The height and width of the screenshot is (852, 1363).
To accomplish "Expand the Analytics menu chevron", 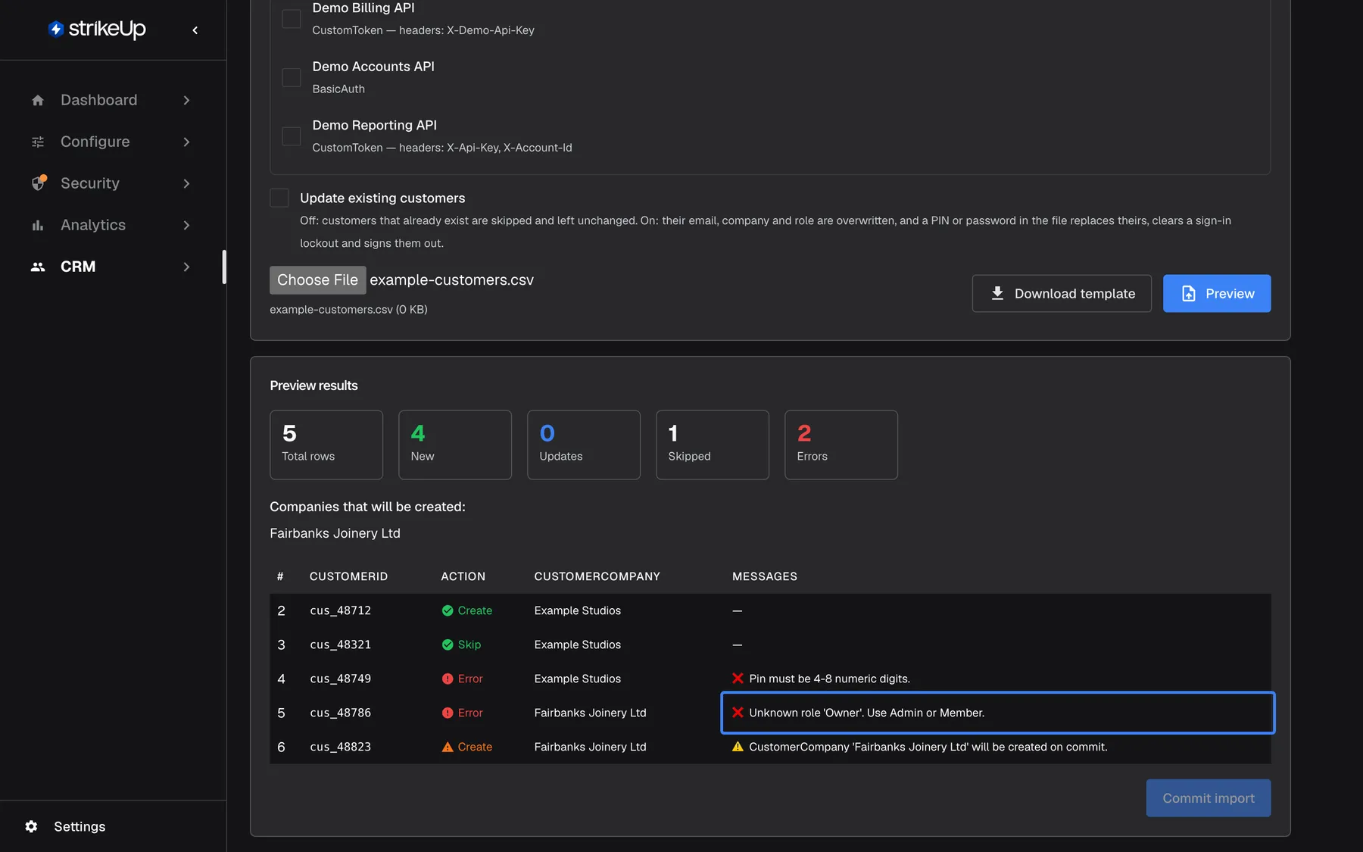I will 186,226.
